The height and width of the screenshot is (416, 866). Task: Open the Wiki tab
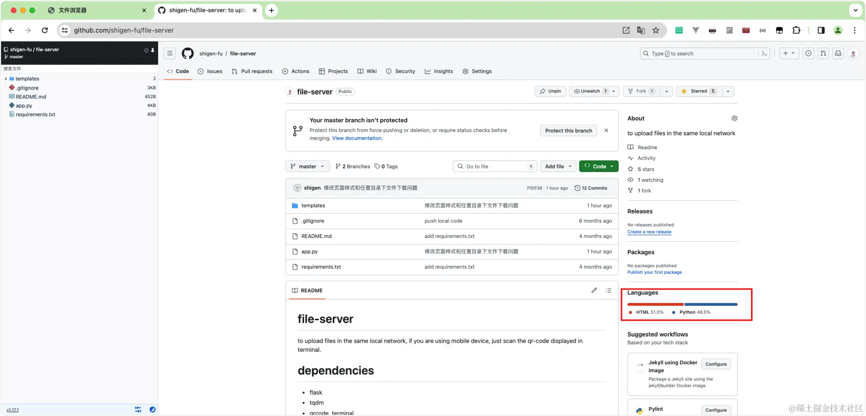click(367, 72)
